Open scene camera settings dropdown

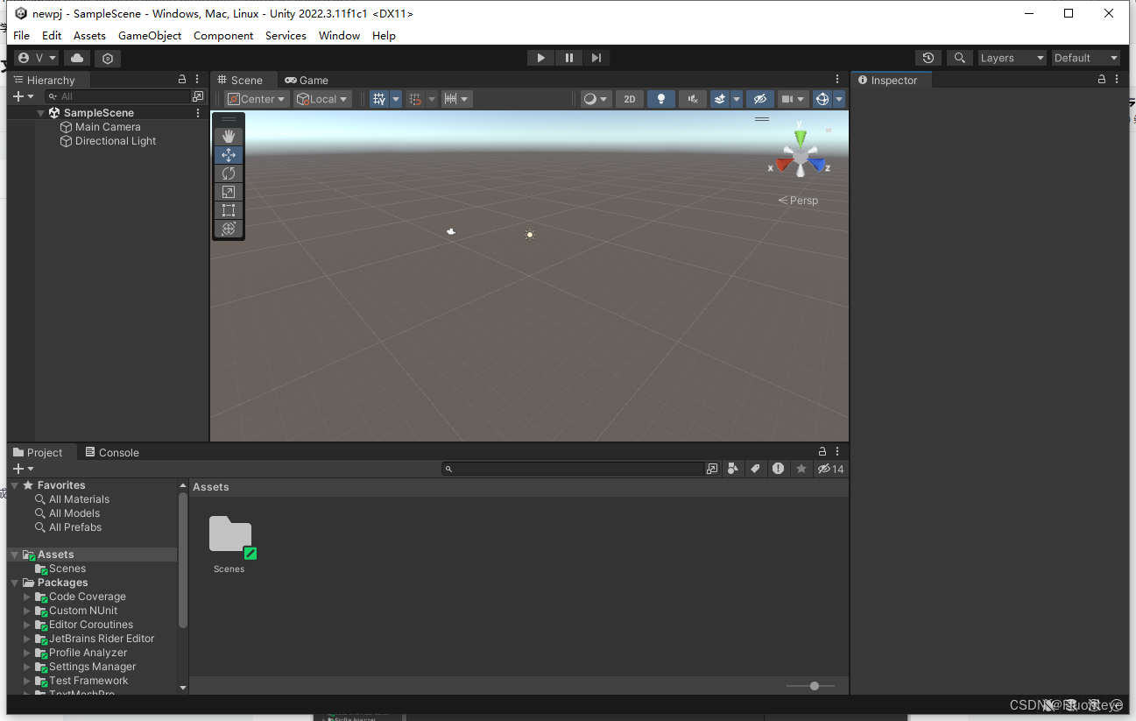pyautogui.click(x=793, y=99)
